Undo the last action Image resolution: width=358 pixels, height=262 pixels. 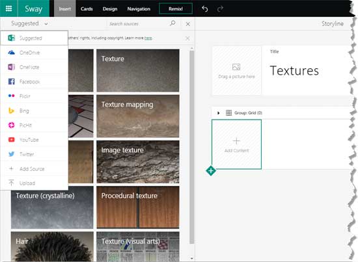[x=205, y=9]
